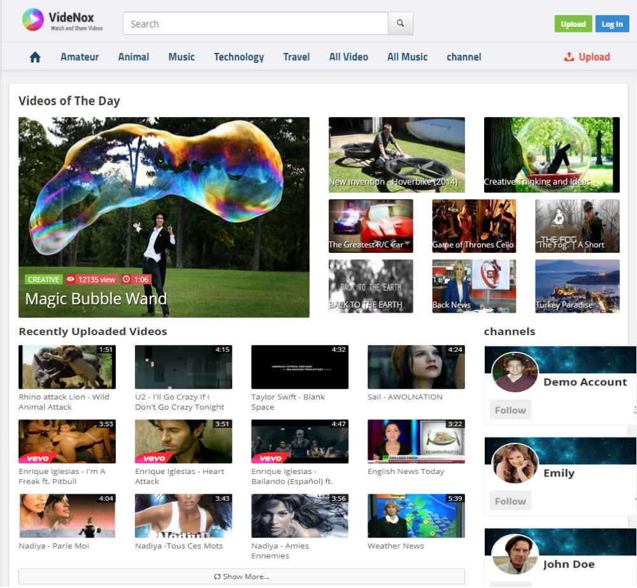
Task: Open the New Invention Hoverbike video thumbnail
Action: click(x=396, y=155)
